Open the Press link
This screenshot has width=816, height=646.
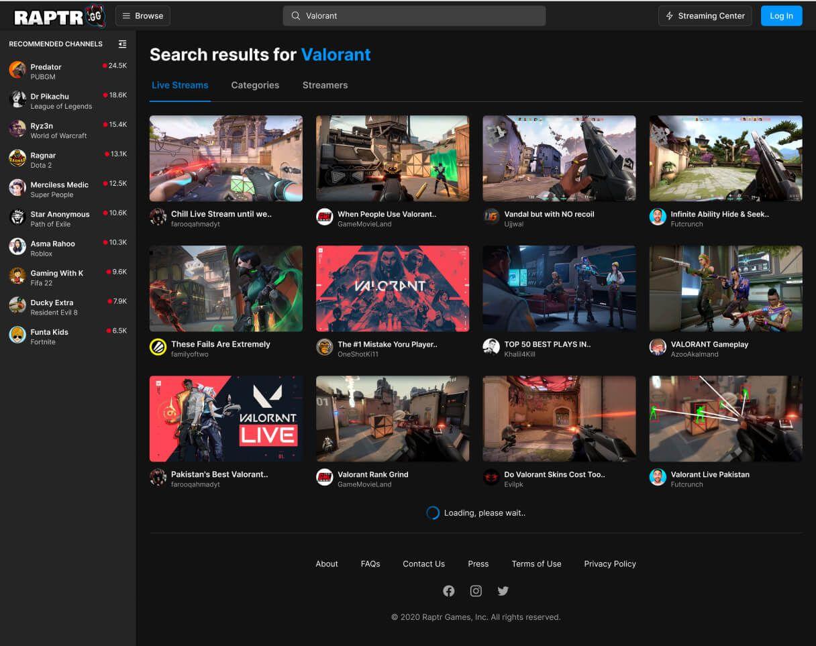tap(478, 564)
